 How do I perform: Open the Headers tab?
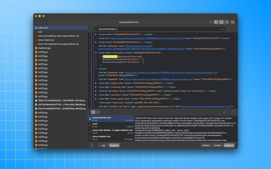[206, 145]
